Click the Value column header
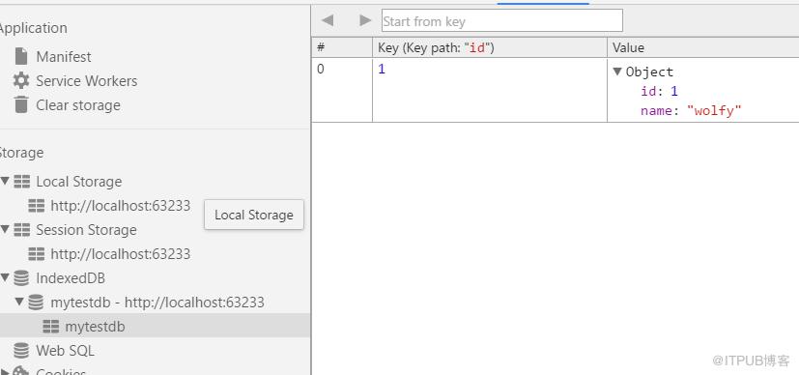 703,47
